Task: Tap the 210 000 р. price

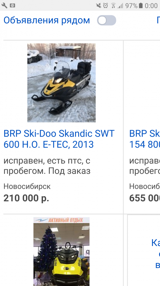Action: pyautogui.click(x=26, y=198)
